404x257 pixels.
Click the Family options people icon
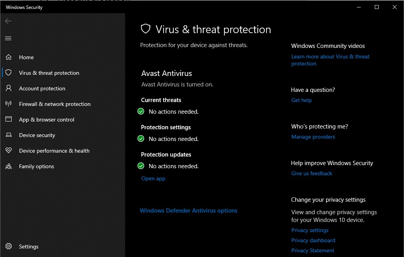[x=9, y=166]
